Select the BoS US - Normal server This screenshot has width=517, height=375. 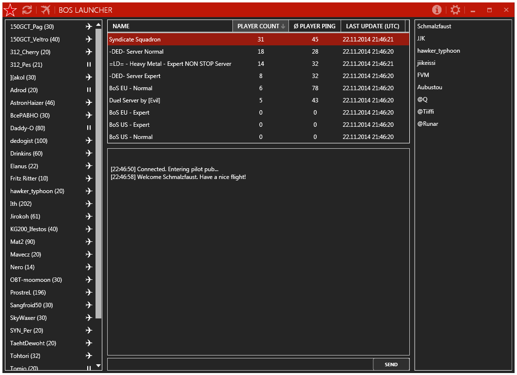(x=258, y=137)
